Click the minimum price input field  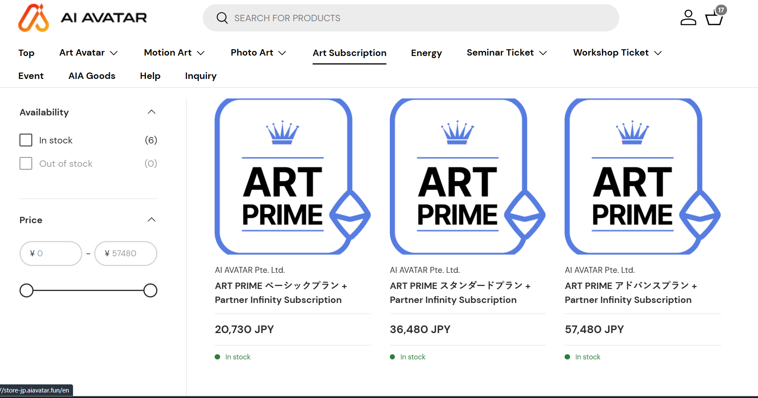click(x=51, y=253)
